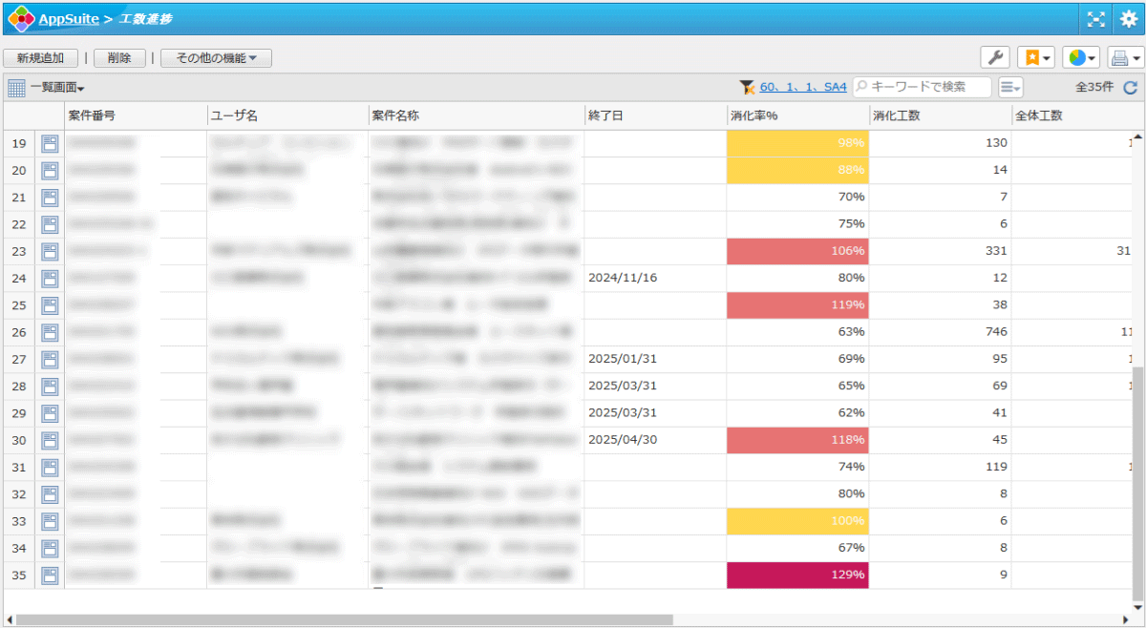This screenshot has width=1146, height=628.
Task: Click the fullscreen expand icon
Action: tap(1095, 18)
